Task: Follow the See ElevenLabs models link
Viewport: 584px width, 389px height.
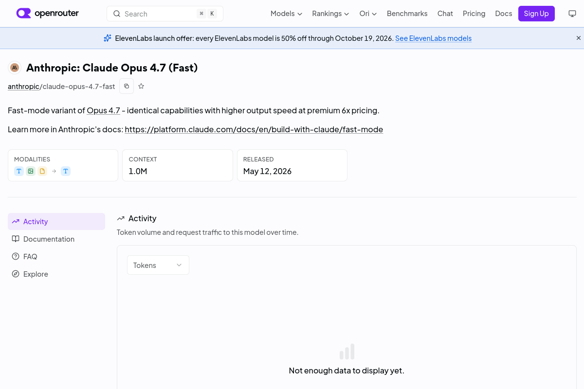Action: coord(433,38)
